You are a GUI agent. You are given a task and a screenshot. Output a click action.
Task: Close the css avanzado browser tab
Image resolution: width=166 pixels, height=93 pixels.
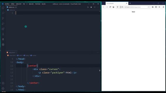click(x=127, y=3)
